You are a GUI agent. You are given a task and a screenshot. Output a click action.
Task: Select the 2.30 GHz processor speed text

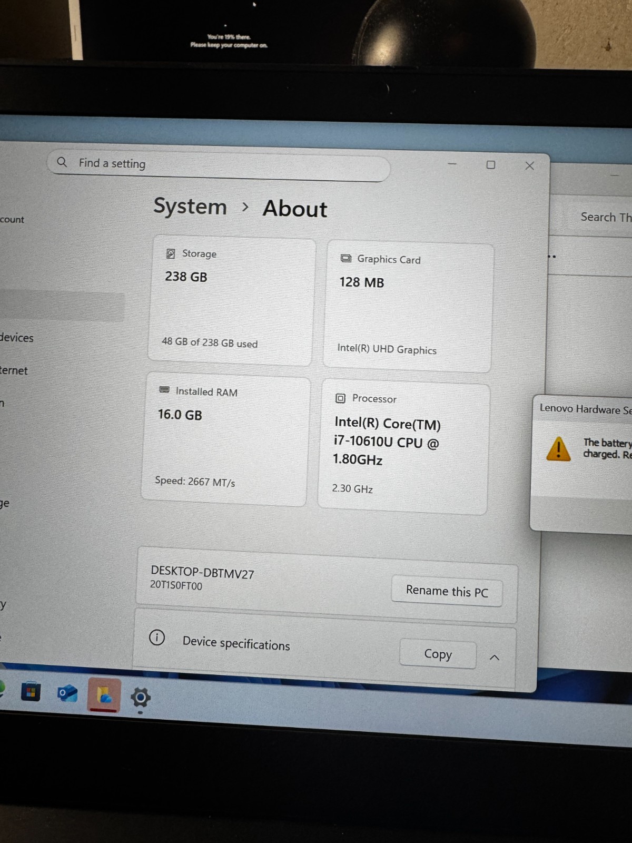(352, 488)
